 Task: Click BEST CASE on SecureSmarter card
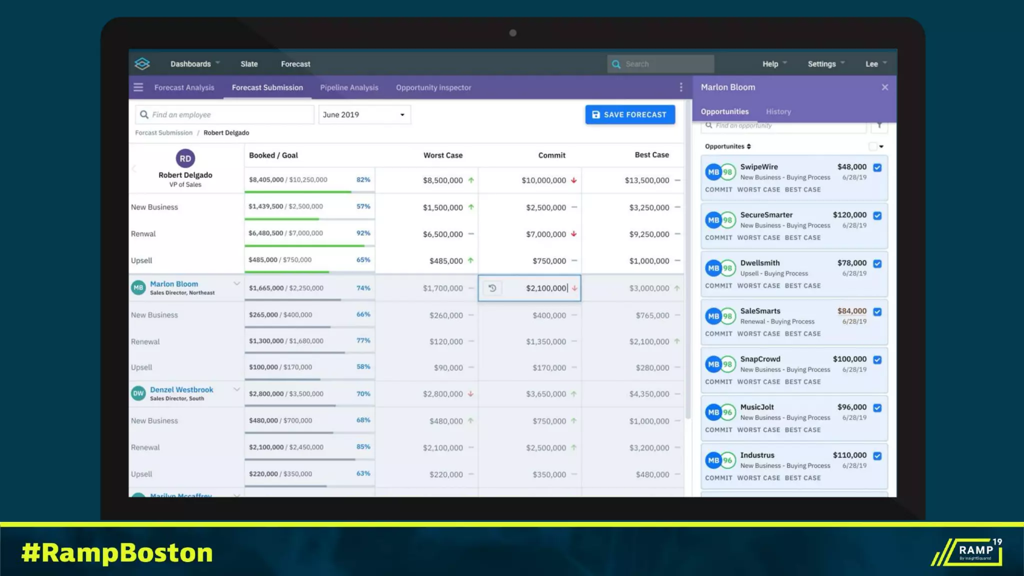coord(802,237)
